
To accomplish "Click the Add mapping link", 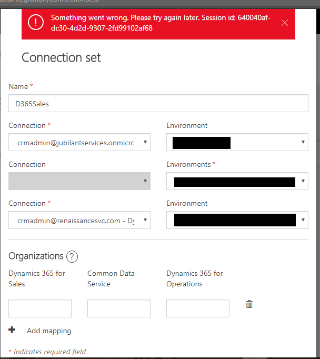I will pyautogui.click(x=49, y=331).
